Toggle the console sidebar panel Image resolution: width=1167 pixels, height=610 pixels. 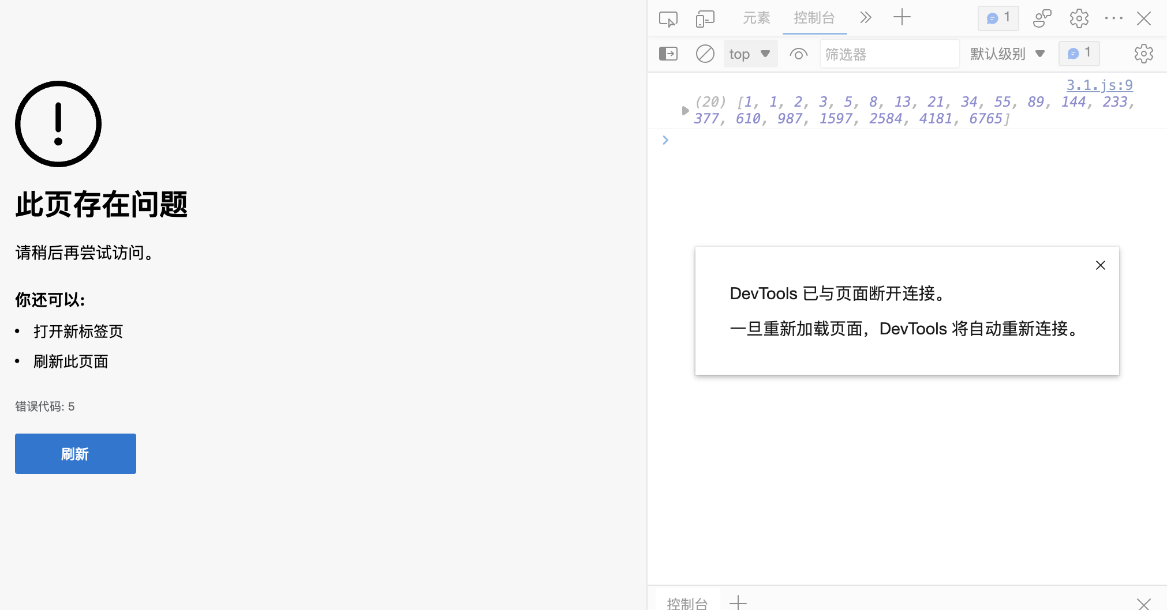coord(668,54)
